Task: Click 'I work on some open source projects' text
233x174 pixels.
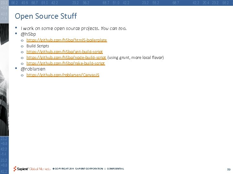Action: click(60, 28)
